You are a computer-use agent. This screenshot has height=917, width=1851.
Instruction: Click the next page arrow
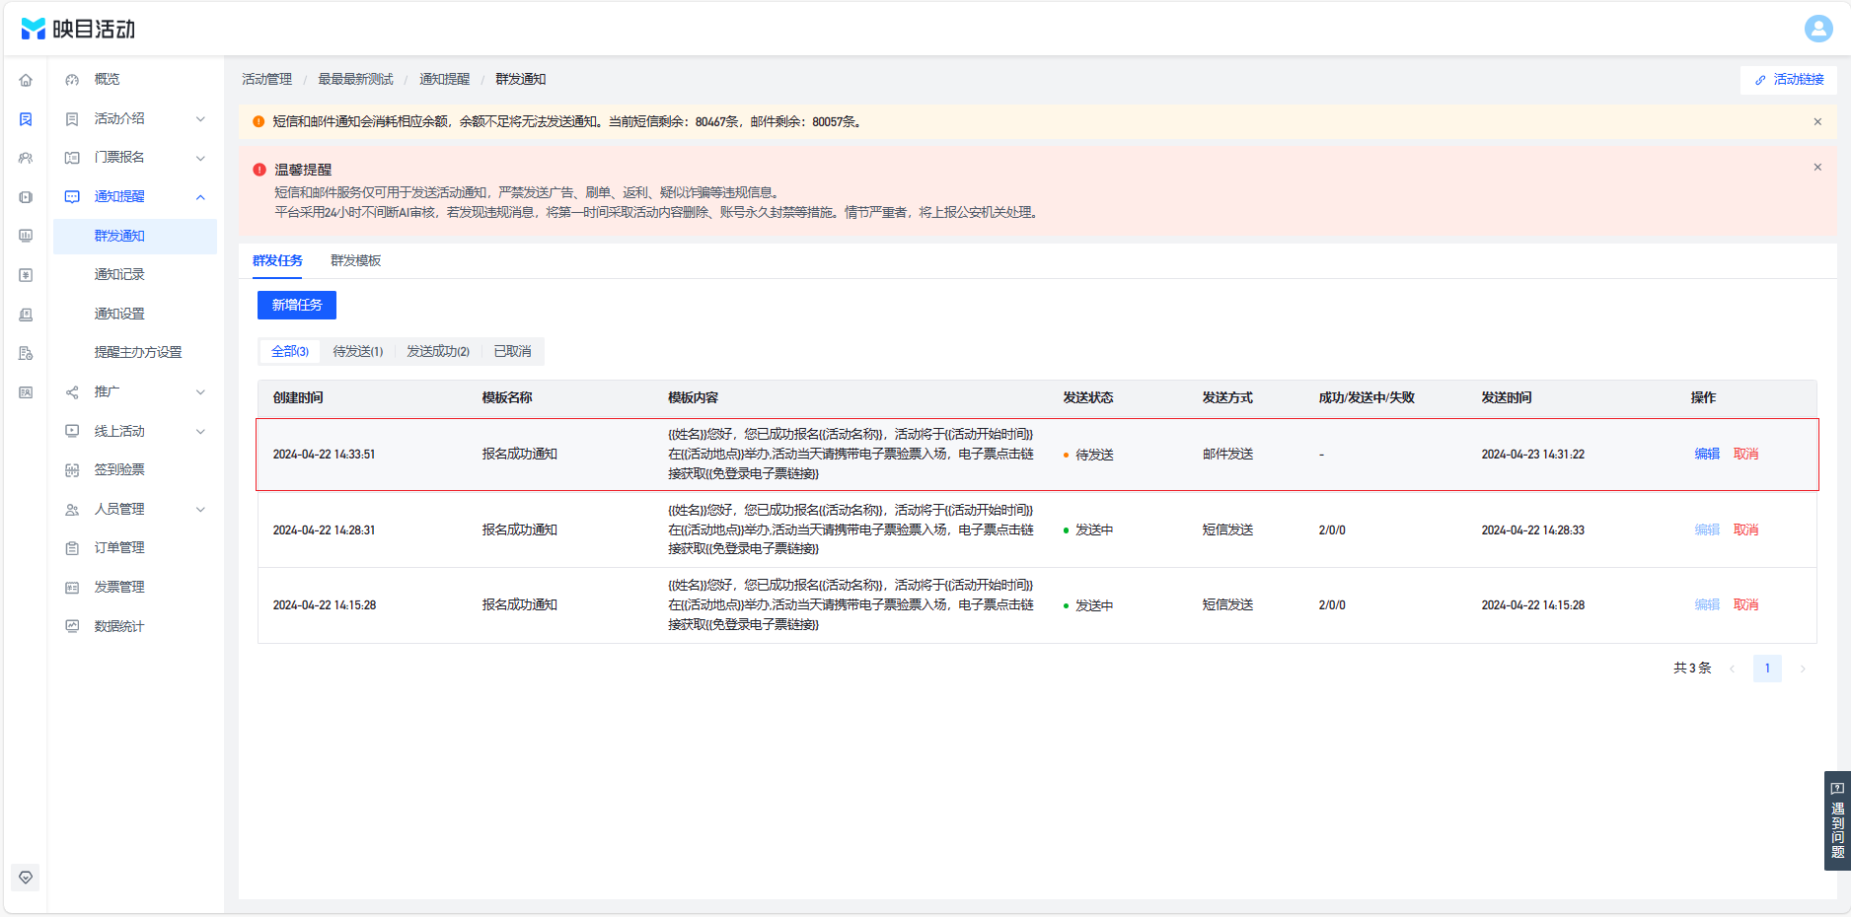pyautogui.click(x=1803, y=669)
